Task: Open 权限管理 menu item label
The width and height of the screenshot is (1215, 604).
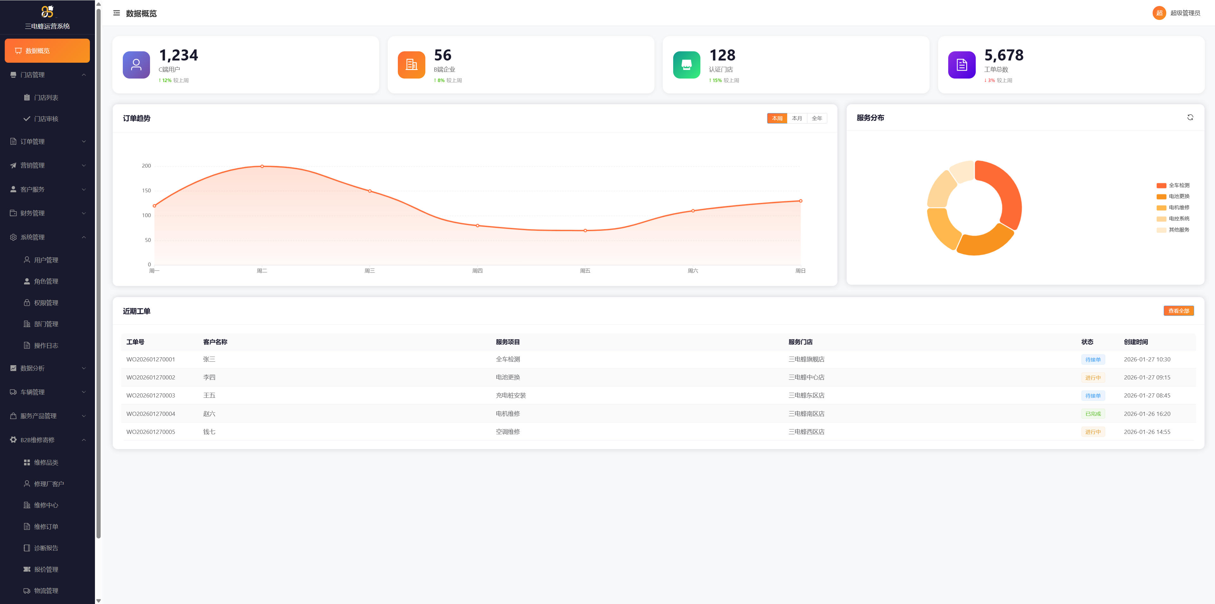Action: (x=46, y=303)
